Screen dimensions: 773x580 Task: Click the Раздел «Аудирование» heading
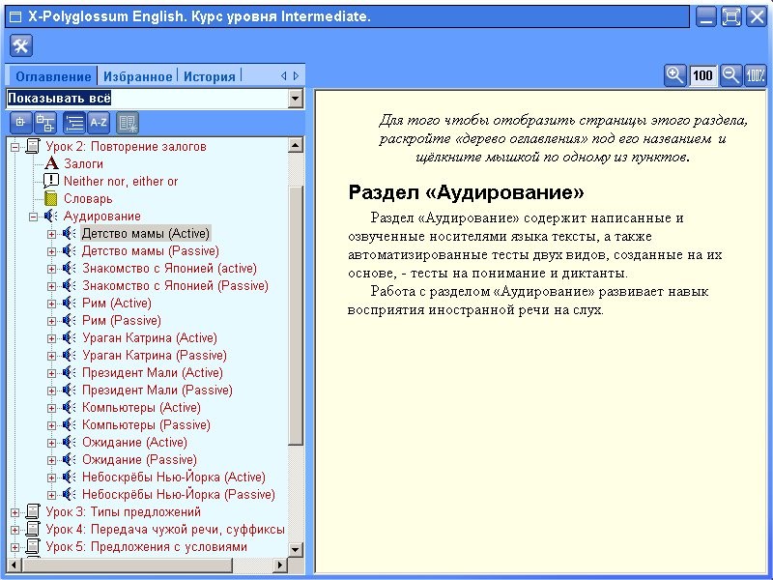click(x=466, y=191)
